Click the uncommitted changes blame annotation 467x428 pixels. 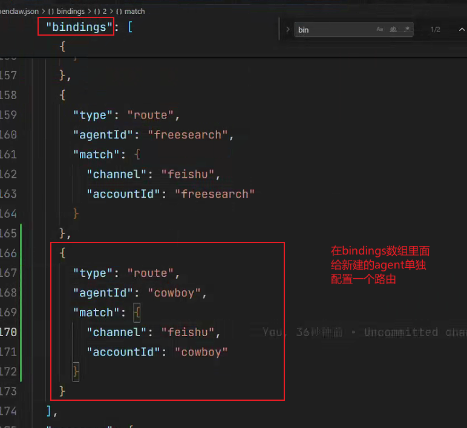(365, 332)
